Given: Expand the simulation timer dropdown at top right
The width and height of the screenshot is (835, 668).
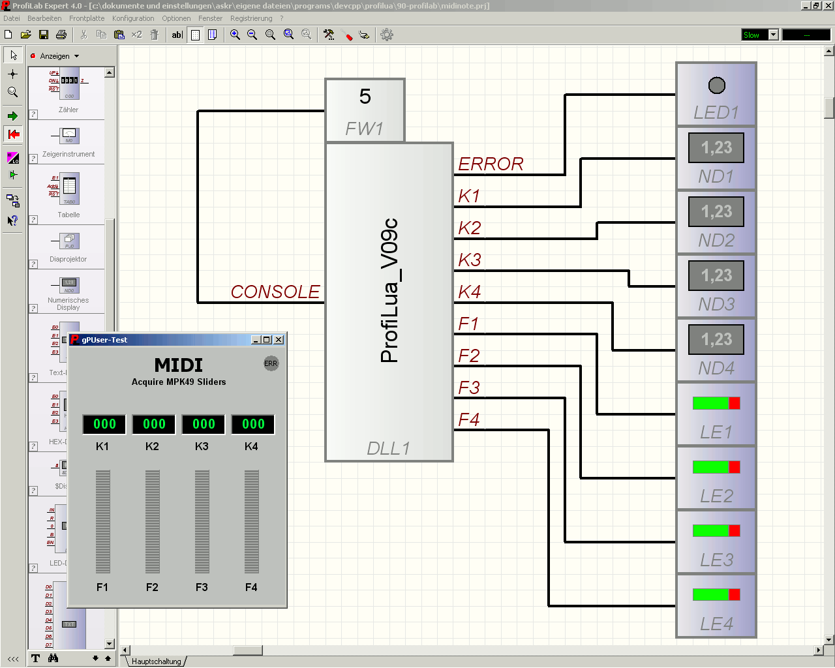Looking at the screenshot, I should 806,35.
